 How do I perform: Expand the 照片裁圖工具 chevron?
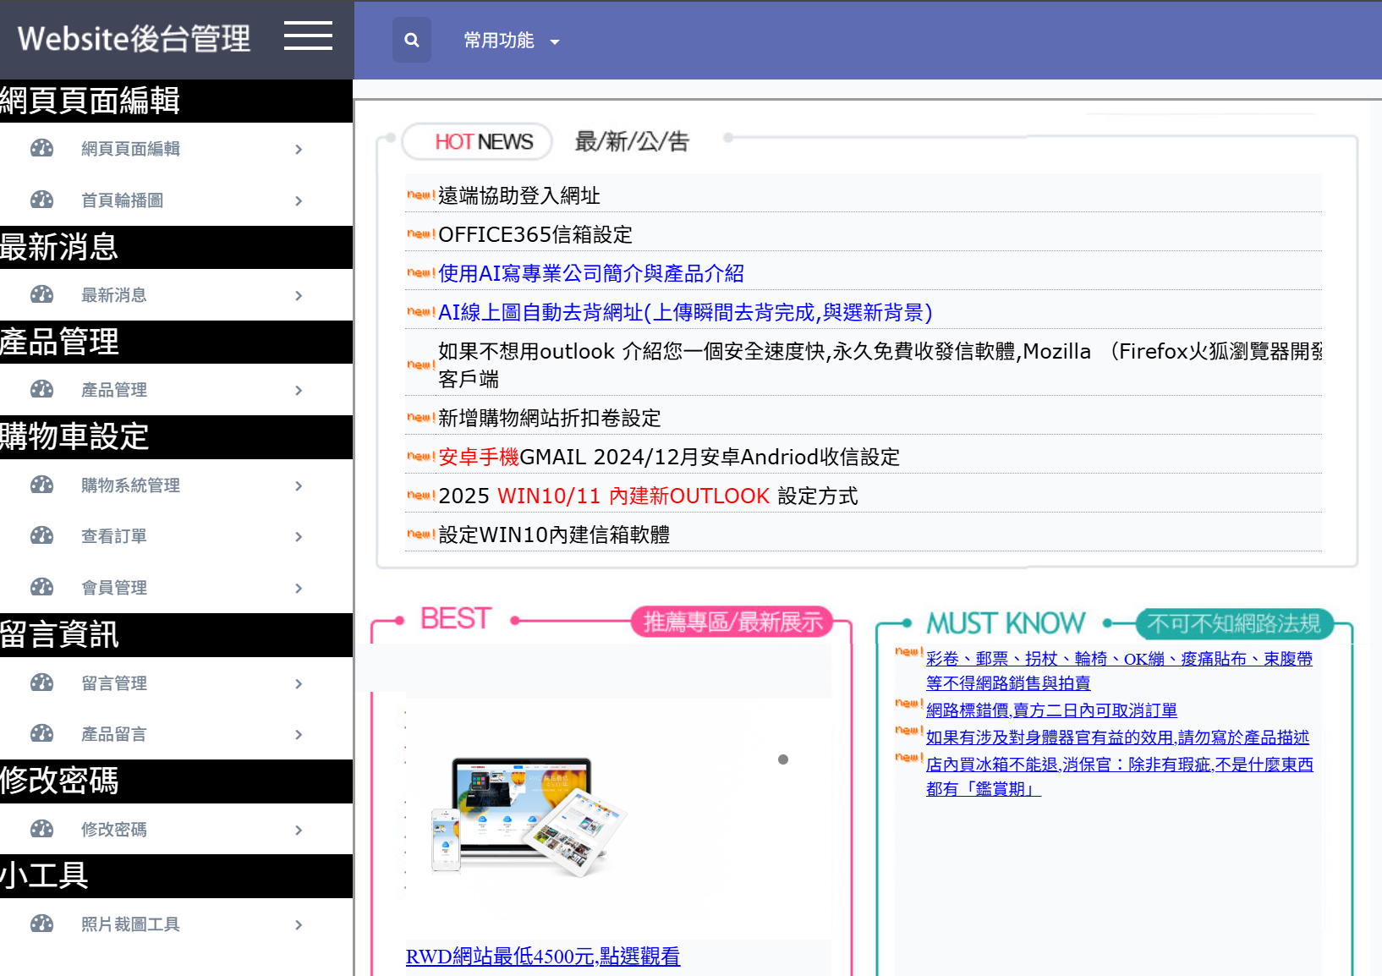click(x=299, y=925)
